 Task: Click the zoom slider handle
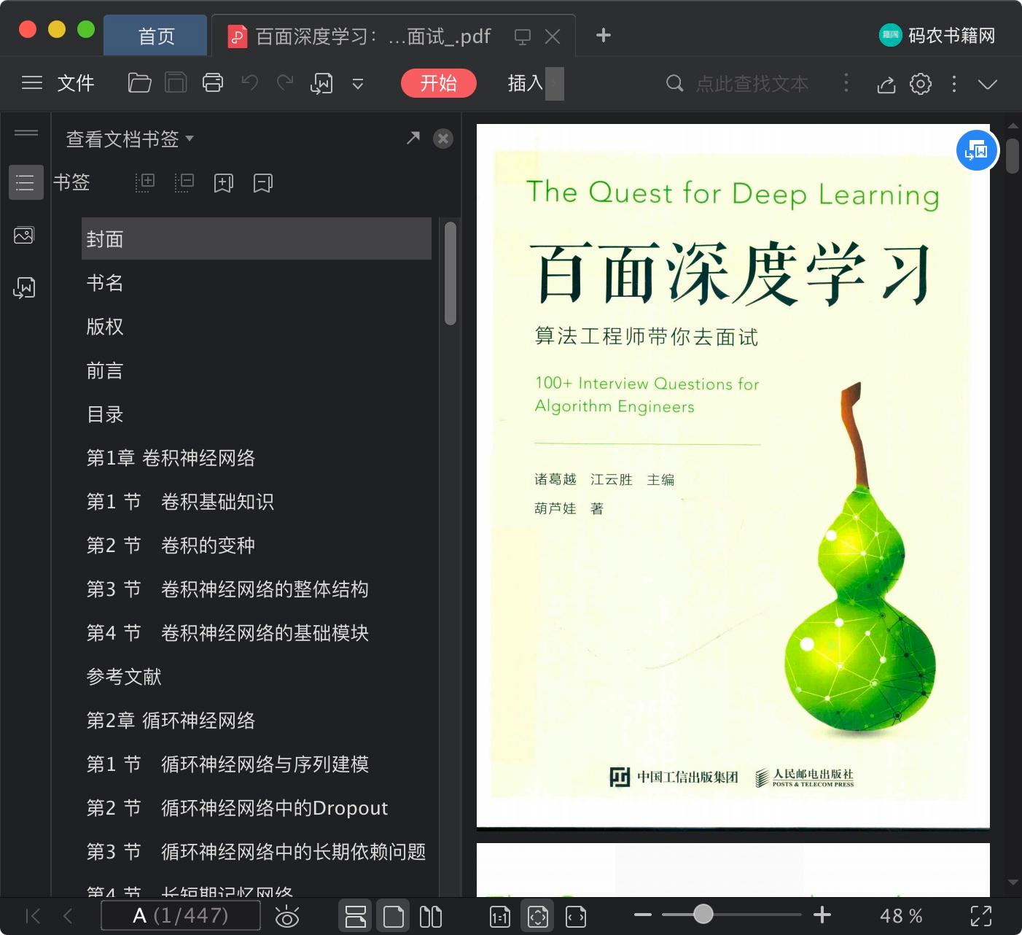pos(703,914)
